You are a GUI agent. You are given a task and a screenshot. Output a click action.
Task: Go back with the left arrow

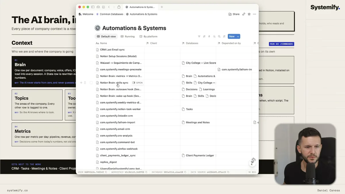click(109, 7)
